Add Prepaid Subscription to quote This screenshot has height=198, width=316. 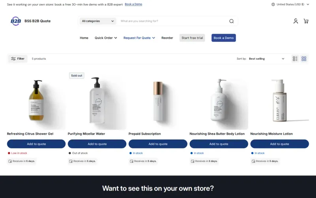158,144
